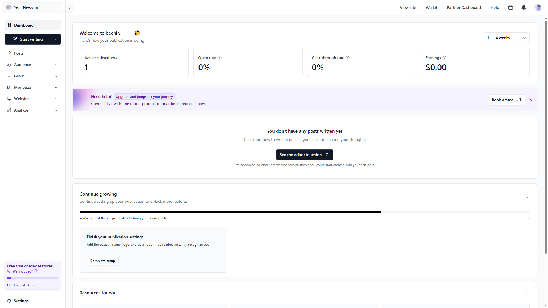This screenshot has width=548, height=308.
Task: Click See the editor in action
Action: [304, 155]
